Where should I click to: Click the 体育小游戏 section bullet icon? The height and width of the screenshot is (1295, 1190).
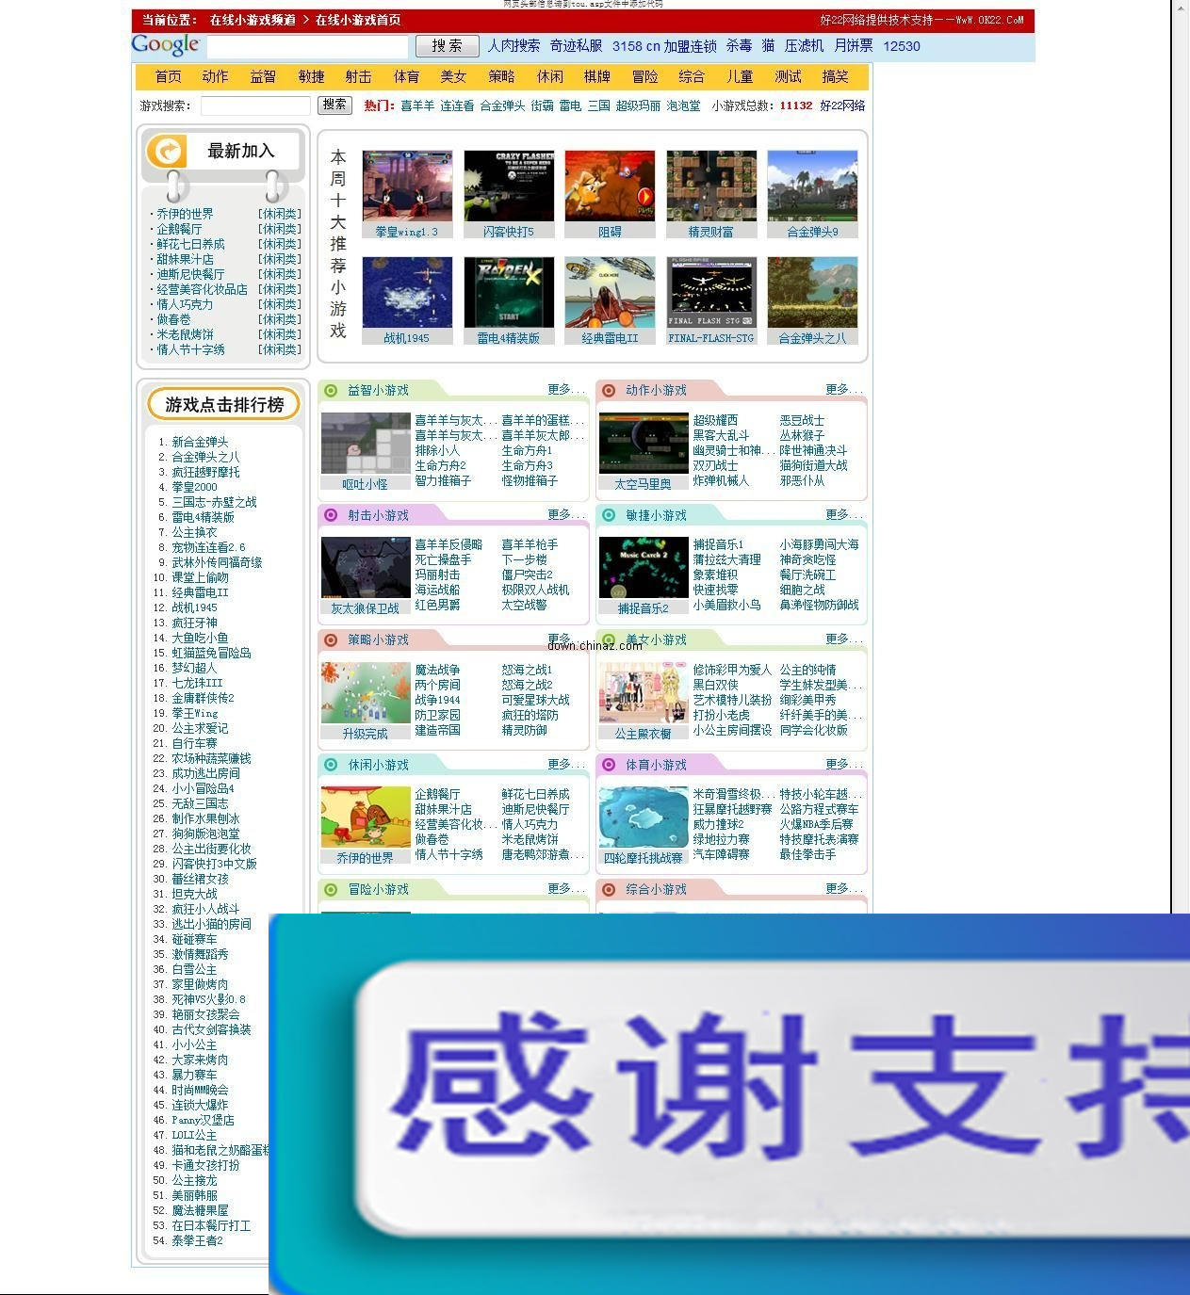(x=609, y=765)
